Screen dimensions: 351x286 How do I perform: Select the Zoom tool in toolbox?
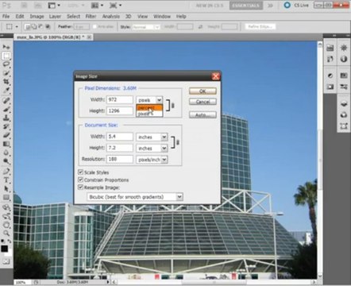(6, 233)
